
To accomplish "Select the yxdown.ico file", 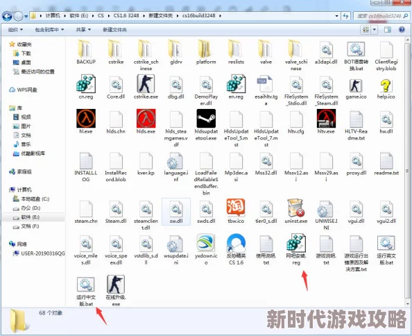I will point(206,249).
